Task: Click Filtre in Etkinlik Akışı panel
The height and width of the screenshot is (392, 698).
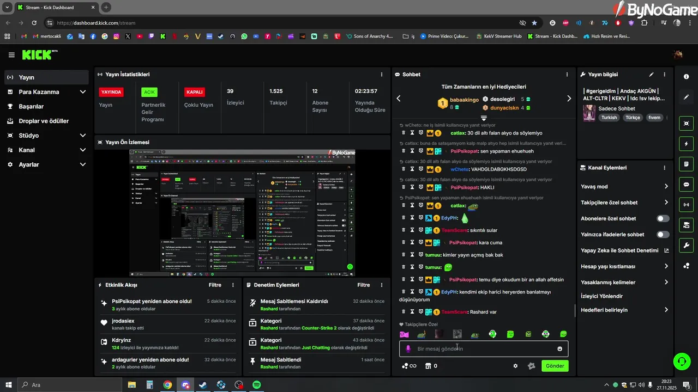Action: click(215, 285)
